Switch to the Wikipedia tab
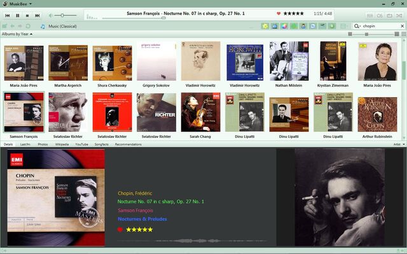The width and height of the screenshot is (407, 254). pos(62,144)
